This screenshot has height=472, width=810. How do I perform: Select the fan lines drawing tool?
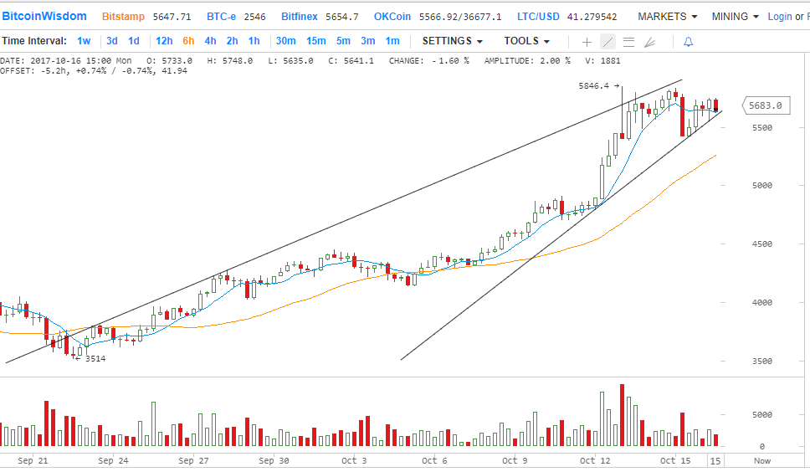(x=650, y=42)
